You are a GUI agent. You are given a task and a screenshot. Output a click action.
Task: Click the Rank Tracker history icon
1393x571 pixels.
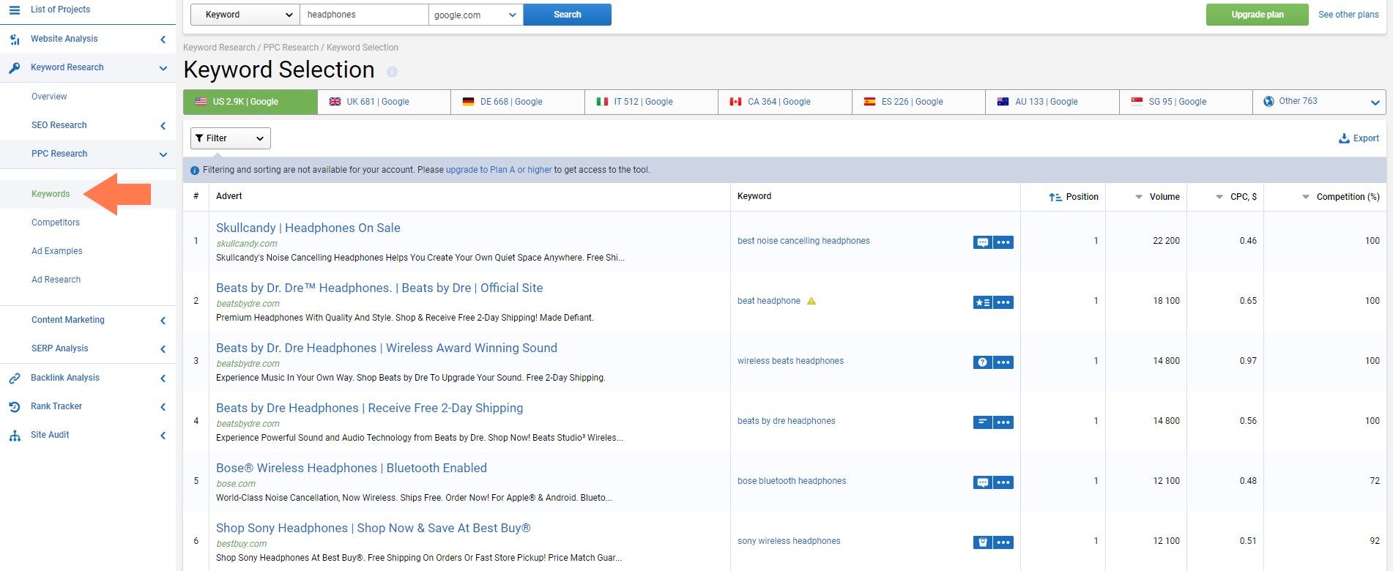[15, 406]
